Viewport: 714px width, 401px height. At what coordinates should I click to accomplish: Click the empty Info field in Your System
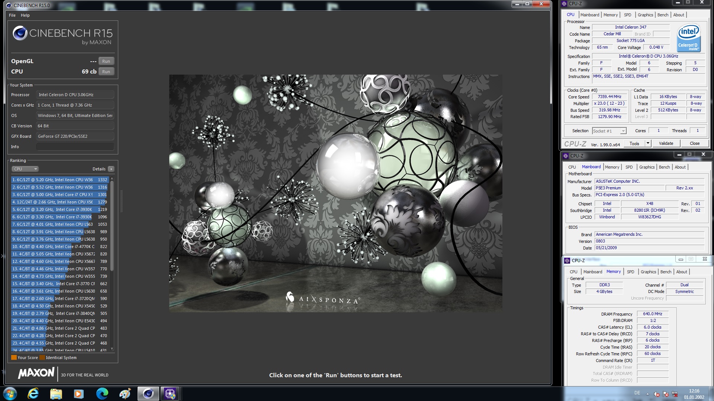coord(75,147)
